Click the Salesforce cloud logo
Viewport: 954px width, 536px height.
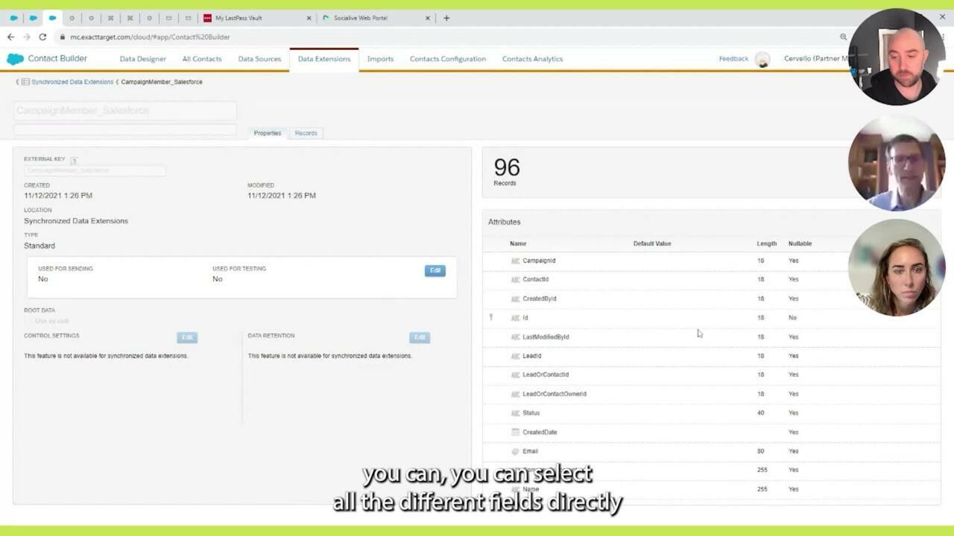15,59
